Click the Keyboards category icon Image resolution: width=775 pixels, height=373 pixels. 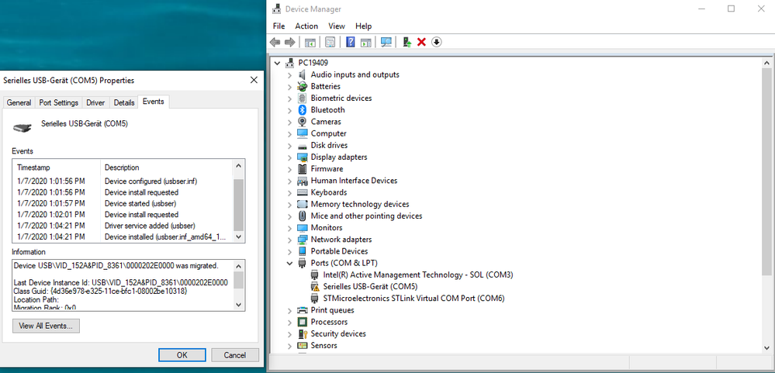coord(303,192)
